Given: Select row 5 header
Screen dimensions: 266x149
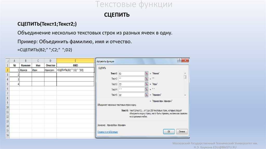Looking at the screenshot, I should point(8,84).
